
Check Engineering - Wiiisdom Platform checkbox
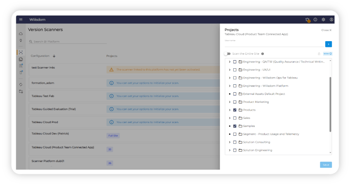coord(235,86)
